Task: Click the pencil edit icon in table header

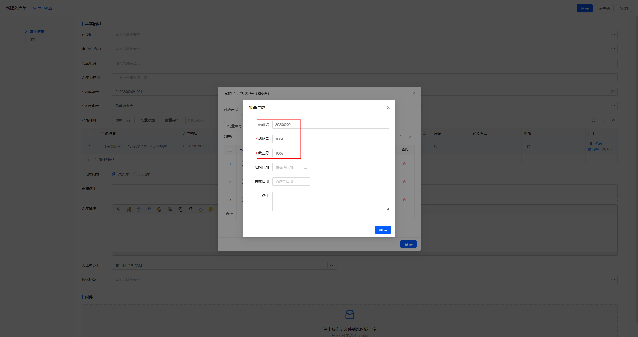Action: tap(424, 133)
